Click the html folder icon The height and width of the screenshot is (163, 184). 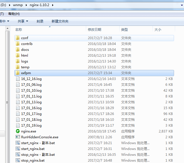coord(18,55)
